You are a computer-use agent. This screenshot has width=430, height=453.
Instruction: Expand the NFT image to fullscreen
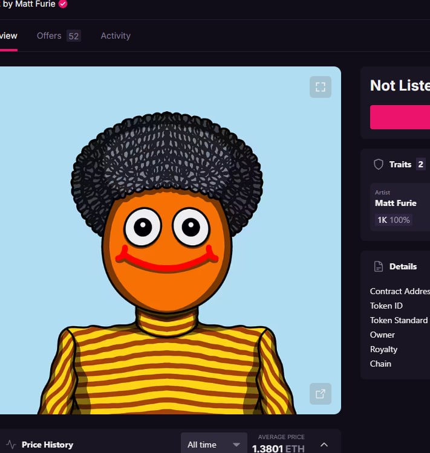pyautogui.click(x=321, y=86)
